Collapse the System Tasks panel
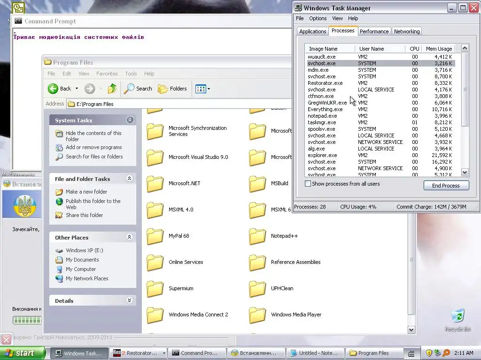Image resolution: width=481 pixels, height=360 pixels. pyautogui.click(x=130, y=120)
